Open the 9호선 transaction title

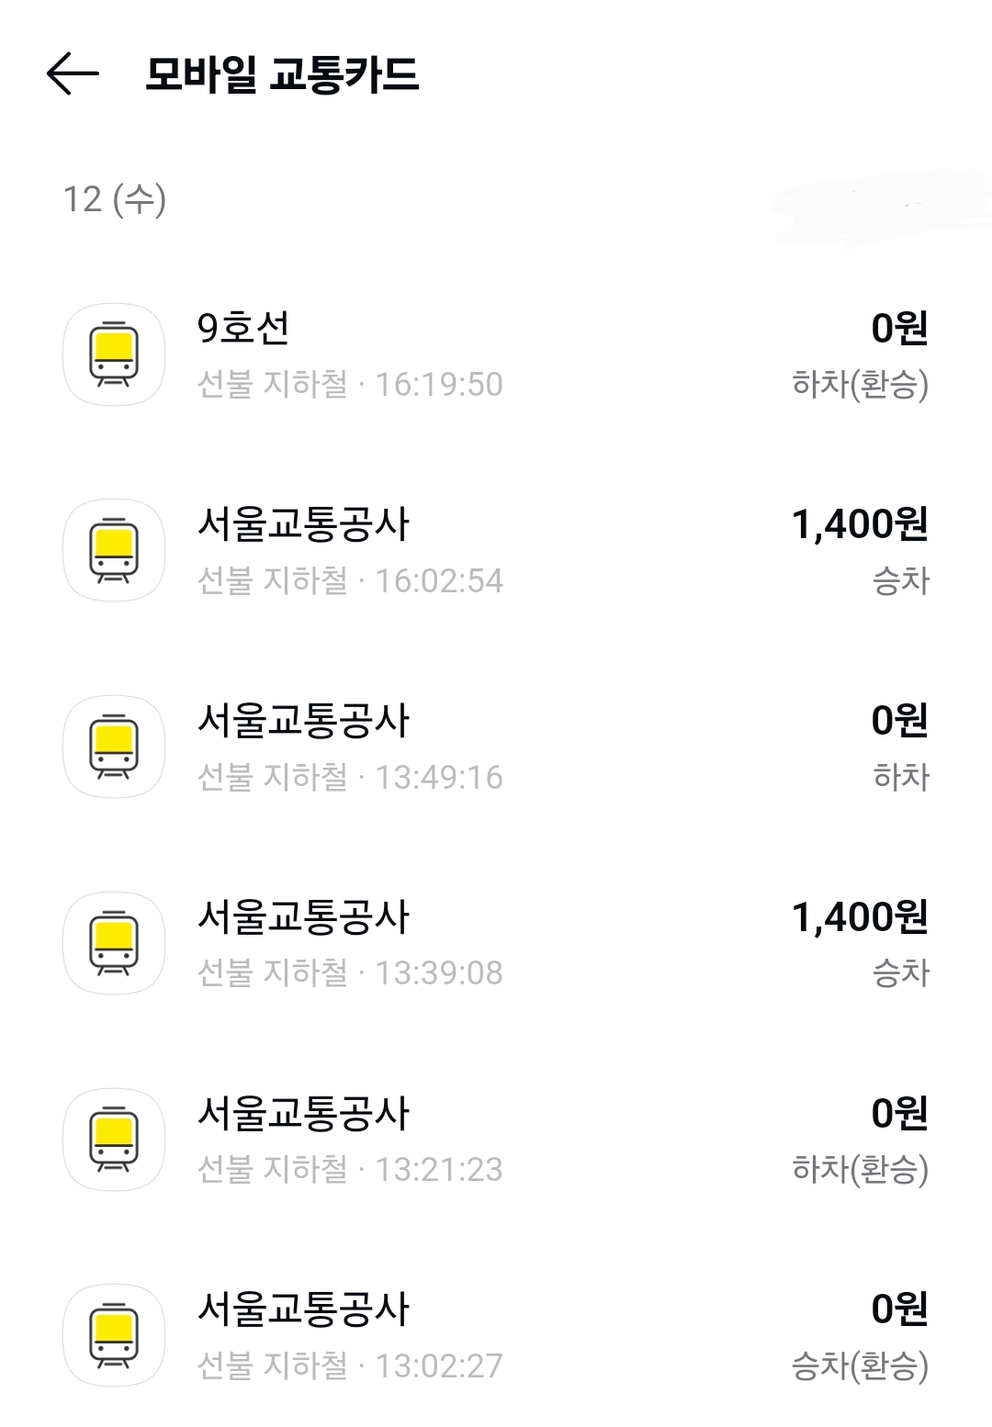click(243, 328)
